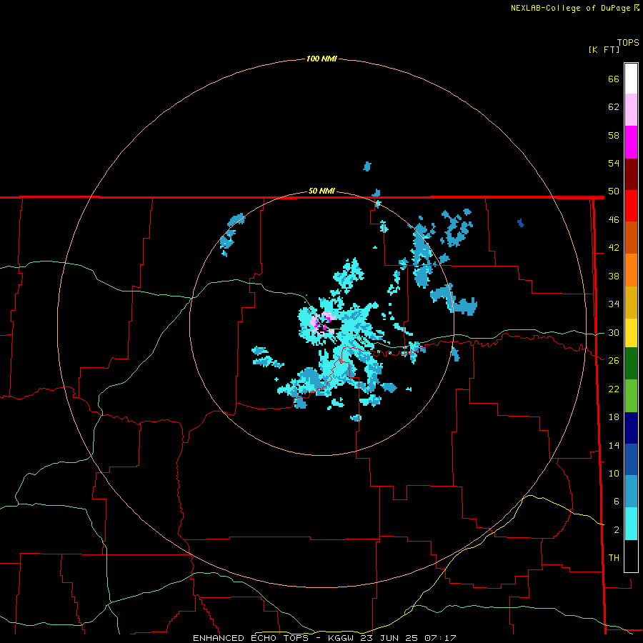643x643 pixels.
Task: Click the "30" legend value
Action: pos(614,332)
